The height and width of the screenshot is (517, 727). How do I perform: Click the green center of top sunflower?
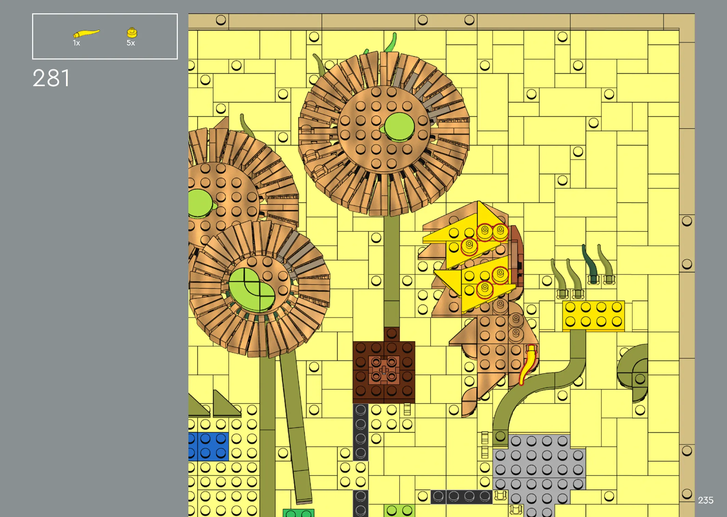[399, 127]
